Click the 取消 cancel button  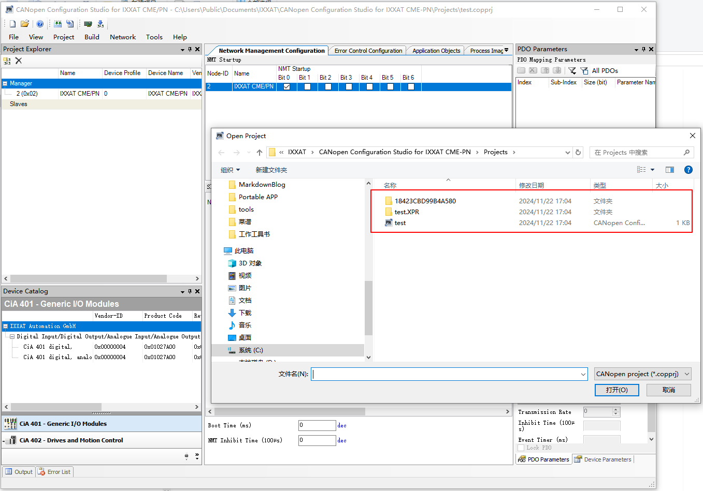click(669, 390)
